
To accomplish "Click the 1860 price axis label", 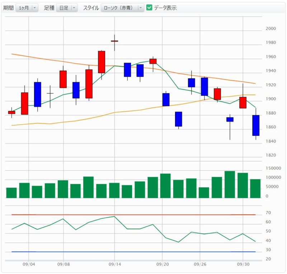I will (x=271, y=127).
